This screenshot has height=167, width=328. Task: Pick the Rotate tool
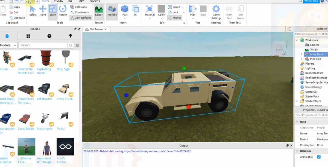click(x=63, y=11)
